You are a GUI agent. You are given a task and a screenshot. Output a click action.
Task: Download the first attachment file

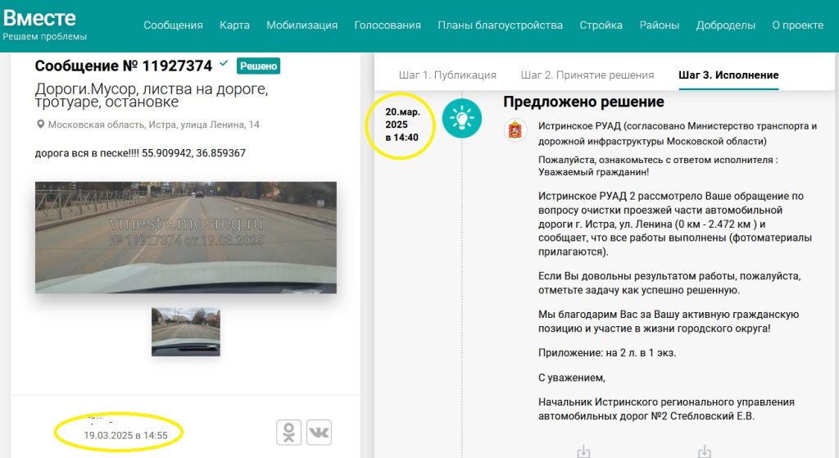pos(583,451)
